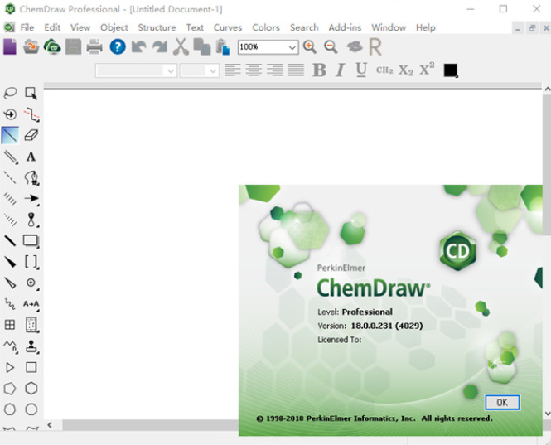Toggle Underline text formatting
Screen dimensions: 551x445
click(x=361, y=70)
